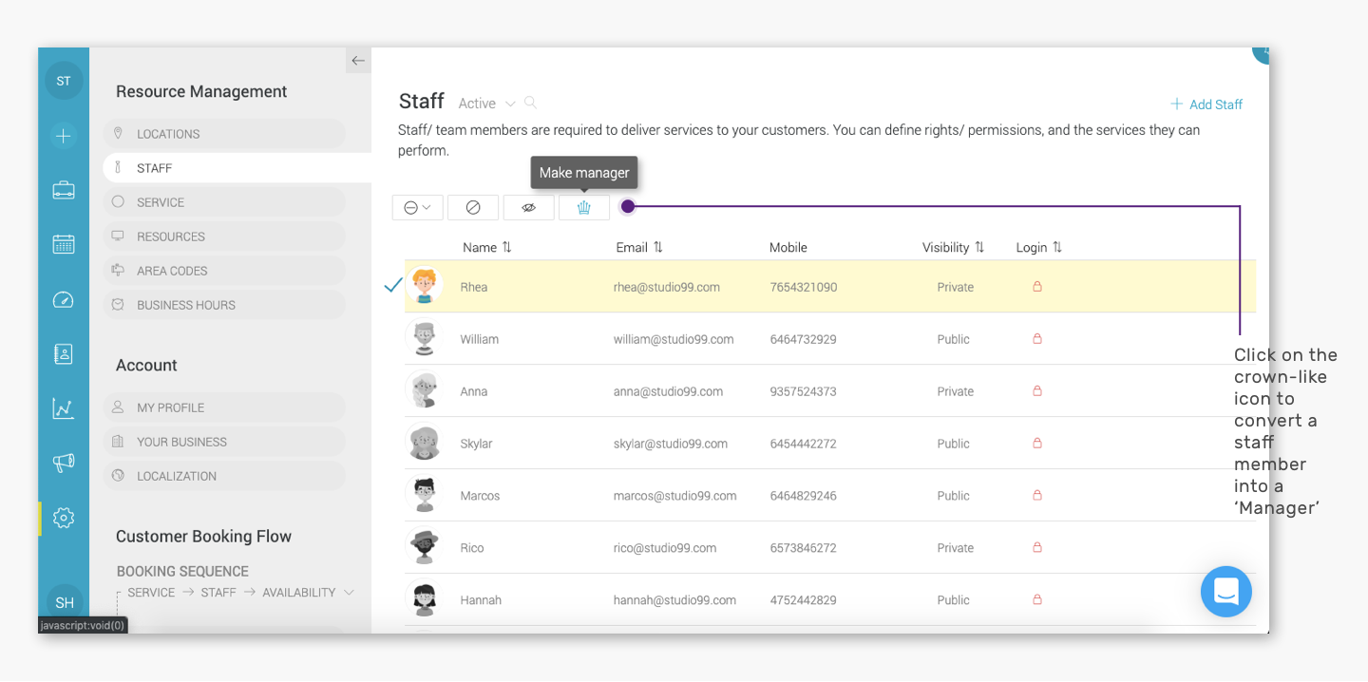This screenshot has height=682, width=1368.
Task: Open the Resources menu item
Action: [x=224, y=237]
